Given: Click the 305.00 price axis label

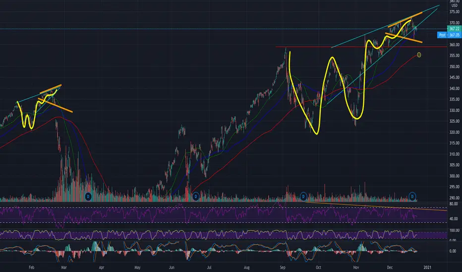Looking at the screenshot, I should point(455,165).
